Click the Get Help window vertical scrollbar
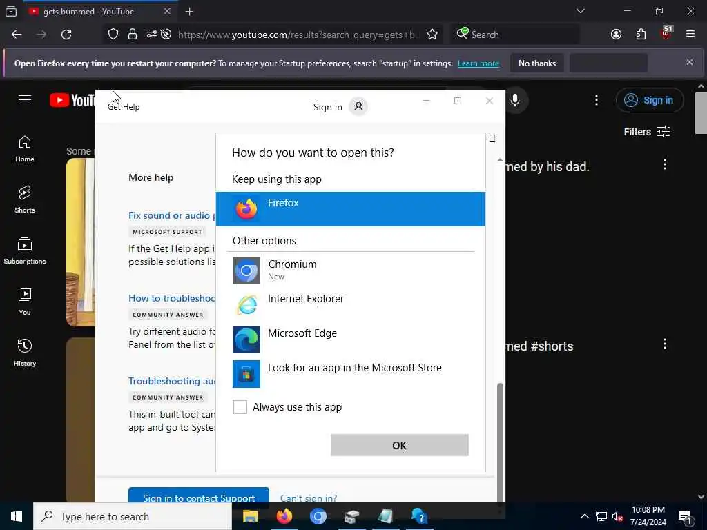The image size is (707, 530). 500,442
